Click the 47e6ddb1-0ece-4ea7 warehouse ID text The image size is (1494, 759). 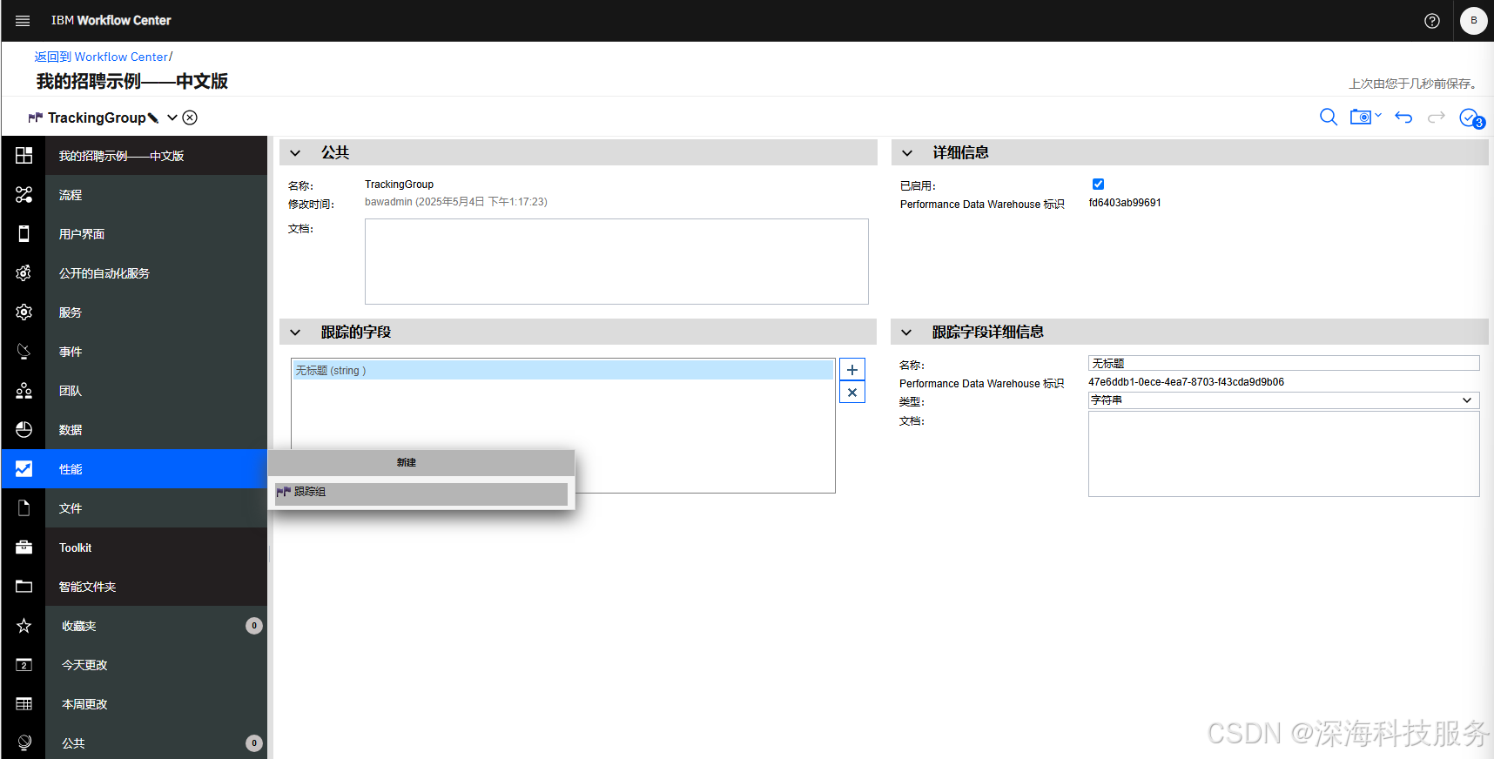tap(1186, 382)
